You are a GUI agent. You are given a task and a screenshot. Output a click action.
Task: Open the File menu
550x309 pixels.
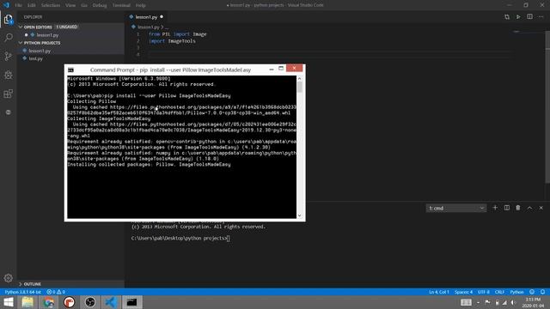click(18, 5)
